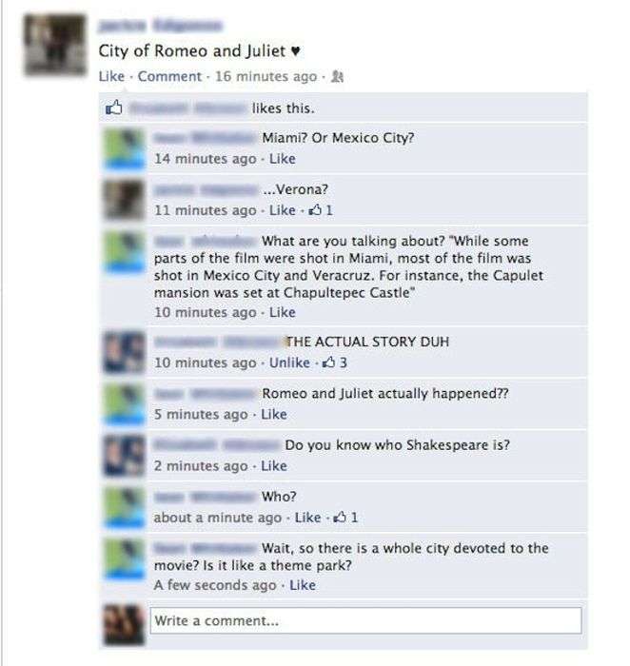Like the "...Verona?" comment

(283, 210)
